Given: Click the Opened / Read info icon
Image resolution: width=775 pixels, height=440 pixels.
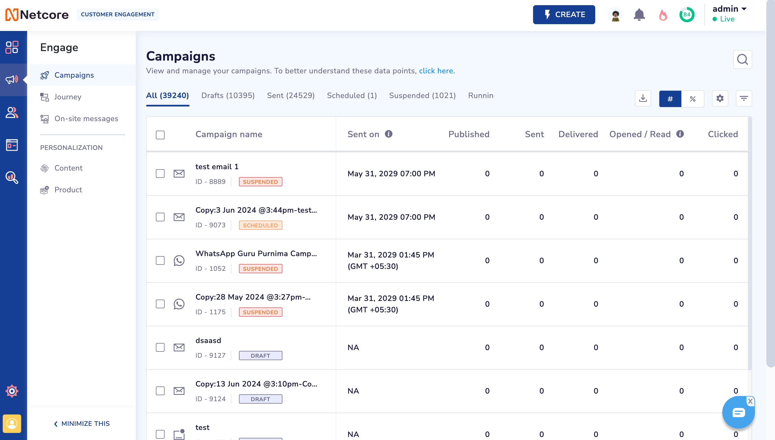Looking at the screenshot, I should click(680, 134).
